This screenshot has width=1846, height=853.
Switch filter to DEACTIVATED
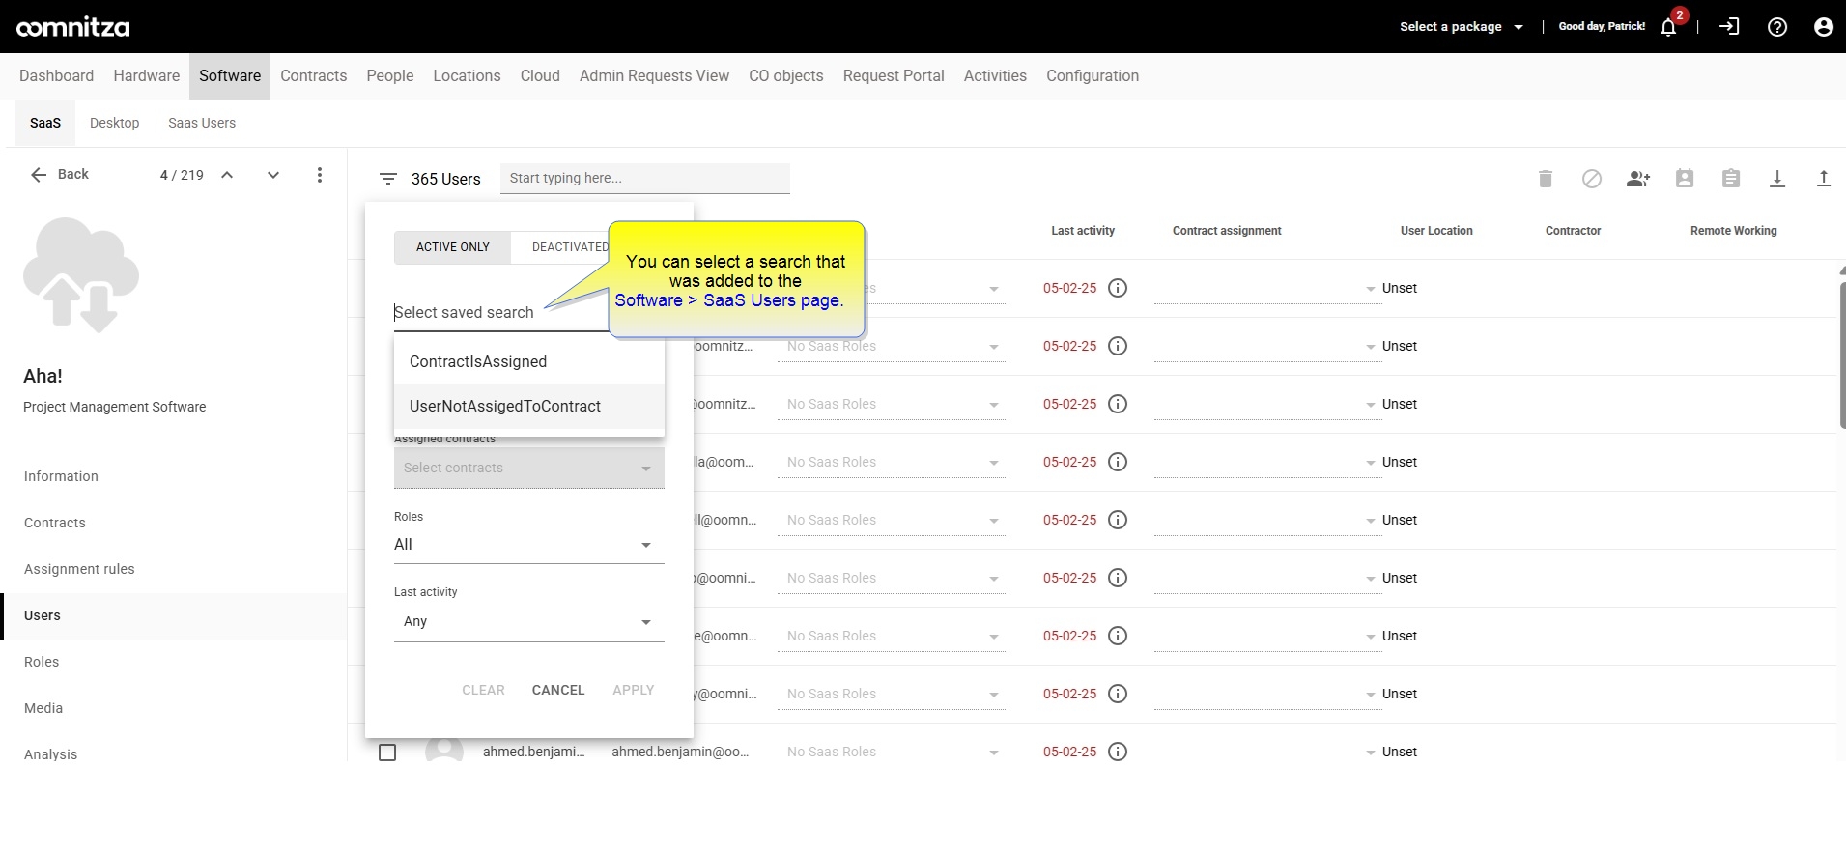click(570, 247)
